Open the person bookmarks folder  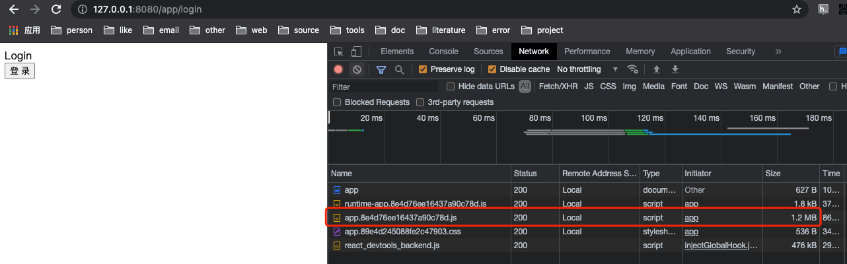(x=71, y=30)
